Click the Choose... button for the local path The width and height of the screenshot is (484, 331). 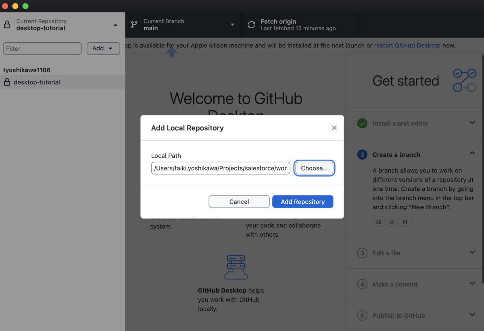314,168
